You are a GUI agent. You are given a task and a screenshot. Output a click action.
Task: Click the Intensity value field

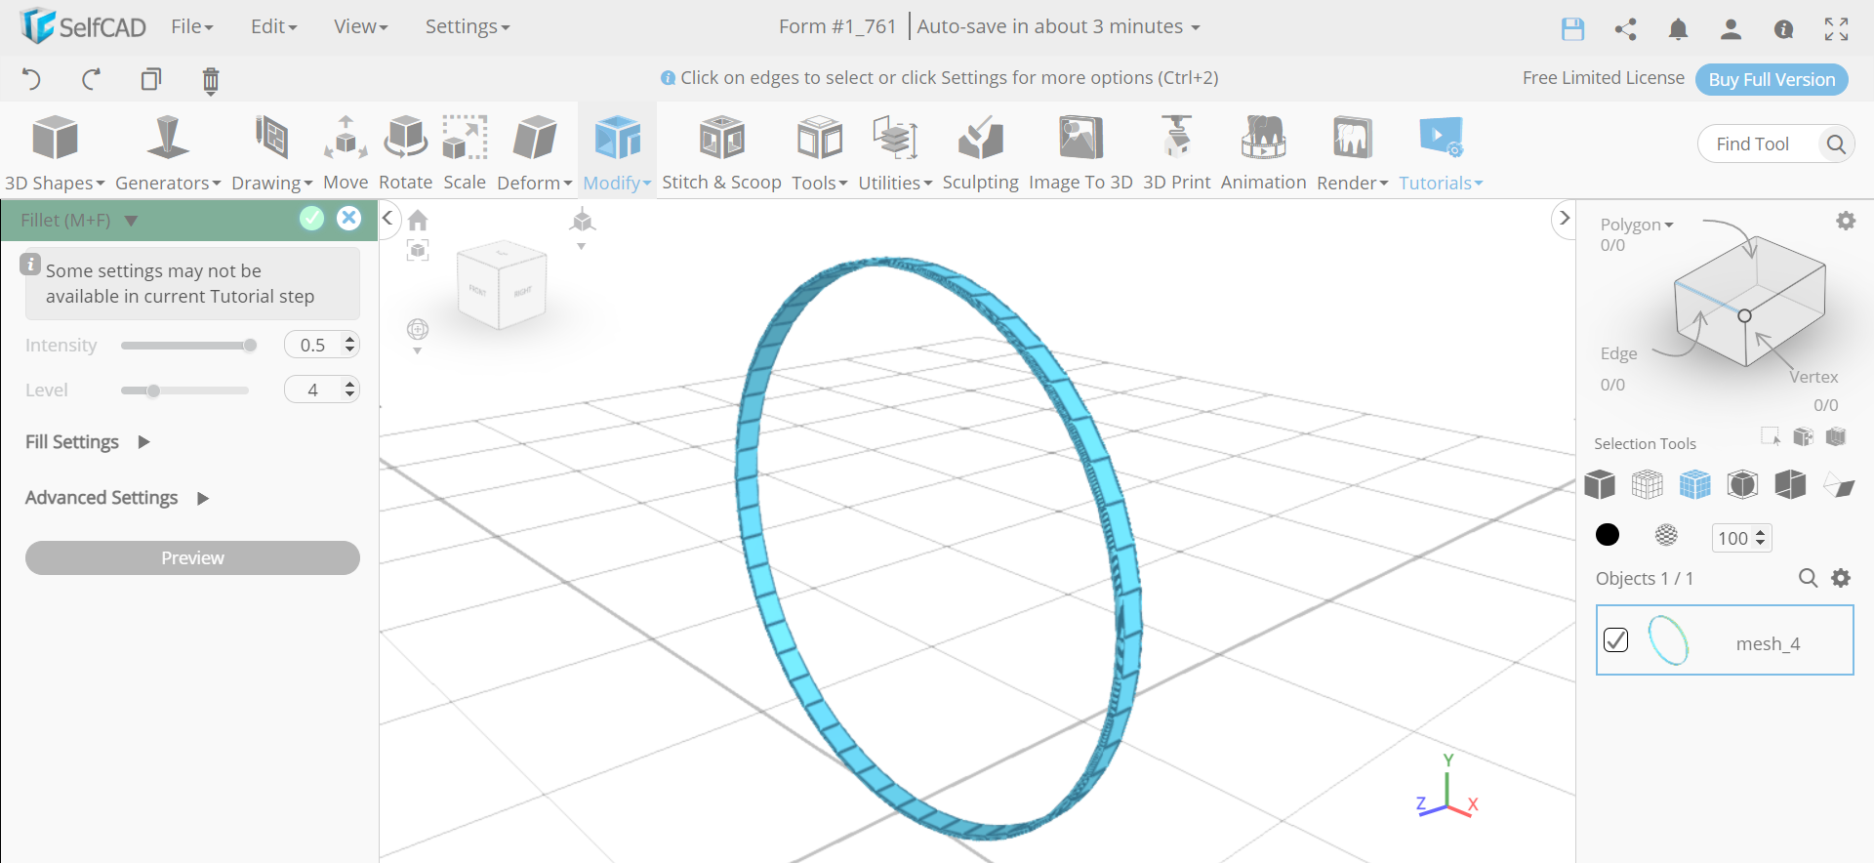click(x=322, y=345)
